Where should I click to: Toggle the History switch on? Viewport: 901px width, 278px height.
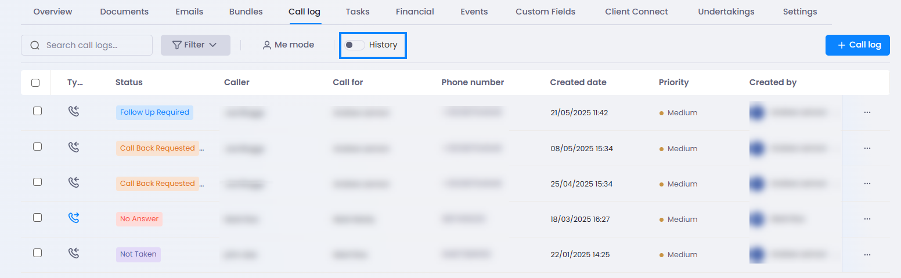(354, 45)
